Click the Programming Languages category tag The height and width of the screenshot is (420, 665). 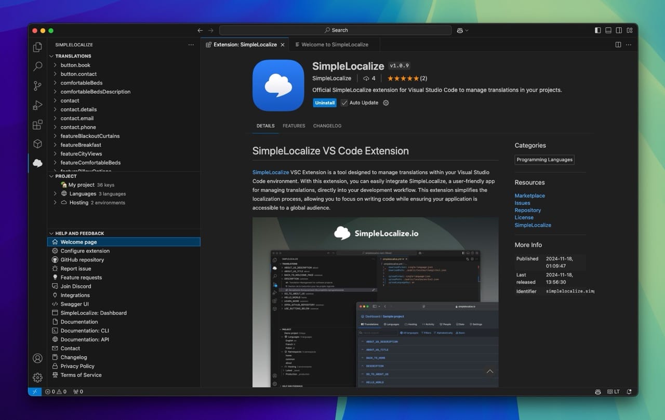pyautogui.click(x=544, y=160)
